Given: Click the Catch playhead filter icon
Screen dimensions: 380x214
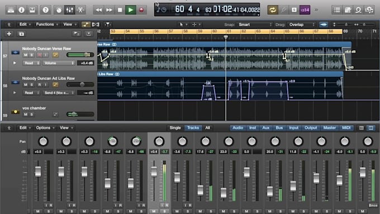Looking at the screenshot, I should pos(108,25).
